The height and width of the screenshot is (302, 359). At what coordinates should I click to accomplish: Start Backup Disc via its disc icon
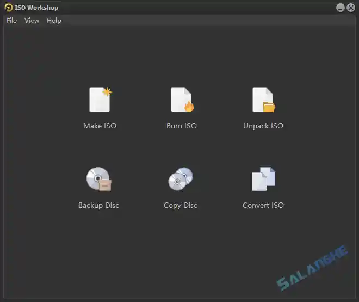click(99, 179)
